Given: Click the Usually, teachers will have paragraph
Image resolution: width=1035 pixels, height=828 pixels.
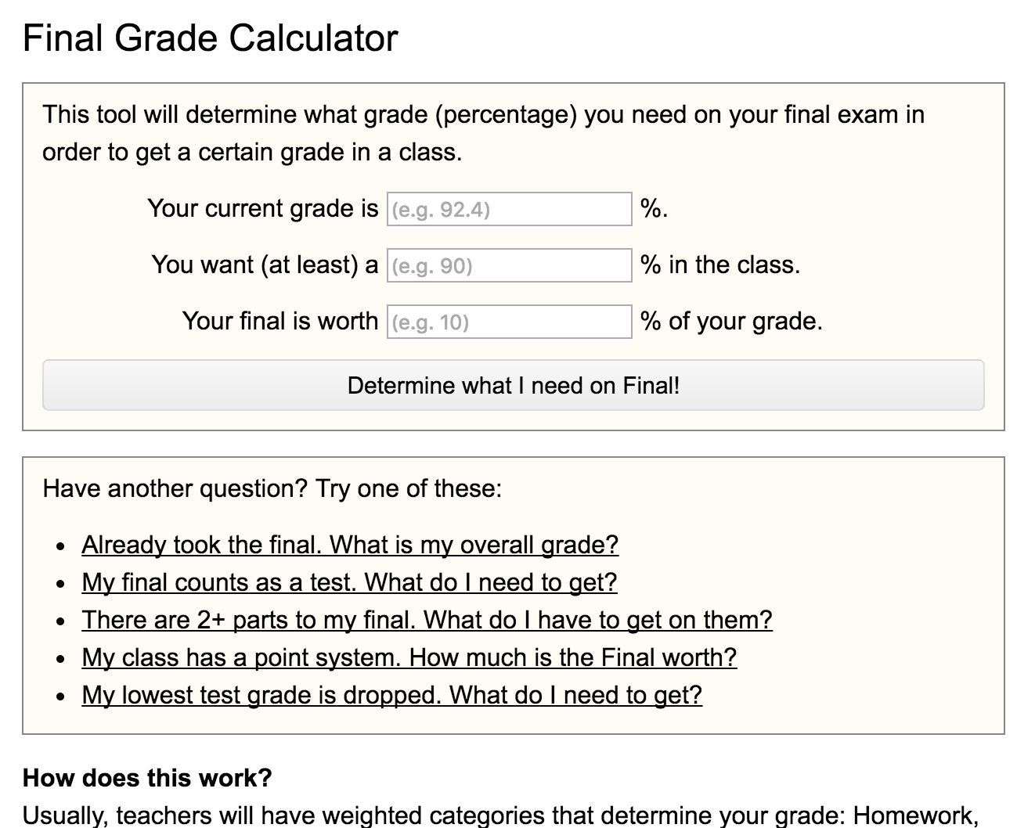Looking at the screenshot, I should pos(501,815).
